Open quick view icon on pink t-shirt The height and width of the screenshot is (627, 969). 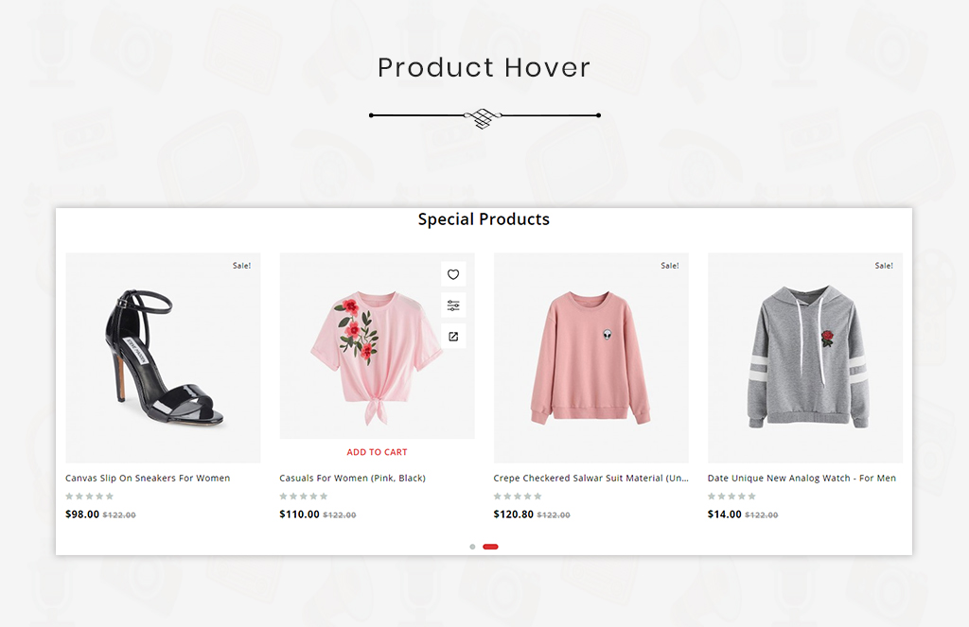[453, 336]
